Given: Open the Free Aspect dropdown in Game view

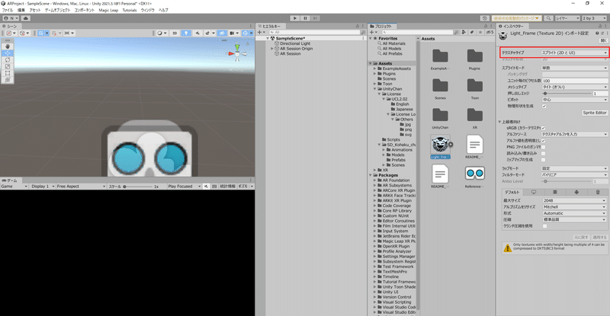Looking at the screenshot, I should (81, 187).
